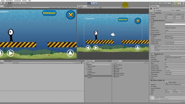This screenshot has width=185, height=104.
Task: Select the prefab folder in Project
Action: click(x=117, y=70)
